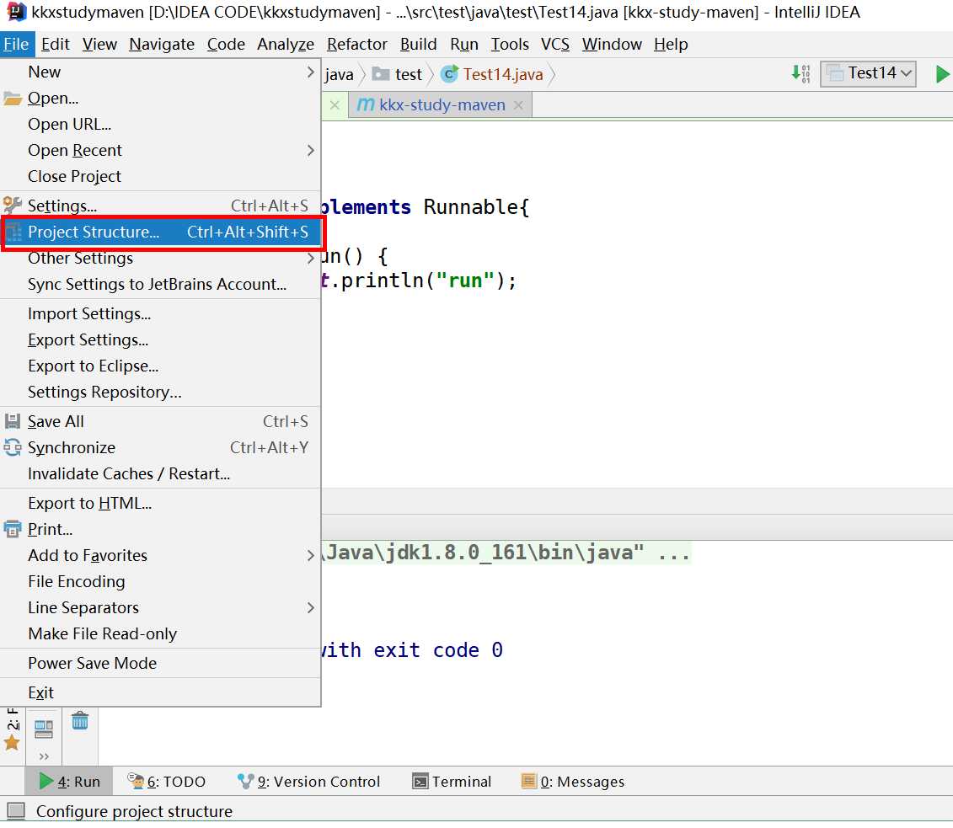
Task: Open the Analyze menu
Action: 286,45
